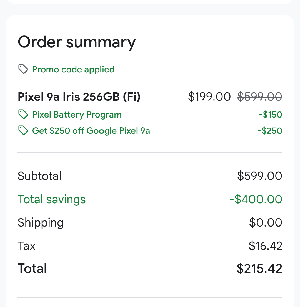This screenshot has height=307, width=300.
Task: Click the Pixel Battery Program tag icon
Action: pos(23,115)
